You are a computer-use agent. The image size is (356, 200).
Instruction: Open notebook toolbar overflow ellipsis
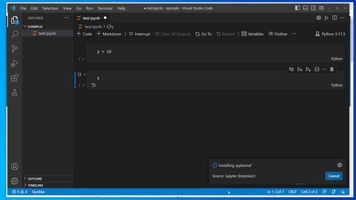[294, 34]
